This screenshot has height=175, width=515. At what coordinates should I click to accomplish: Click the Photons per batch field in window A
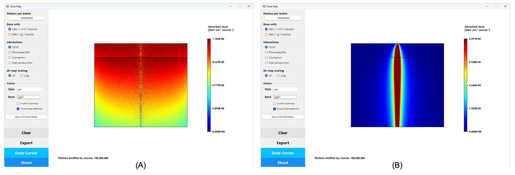(26, 18)
